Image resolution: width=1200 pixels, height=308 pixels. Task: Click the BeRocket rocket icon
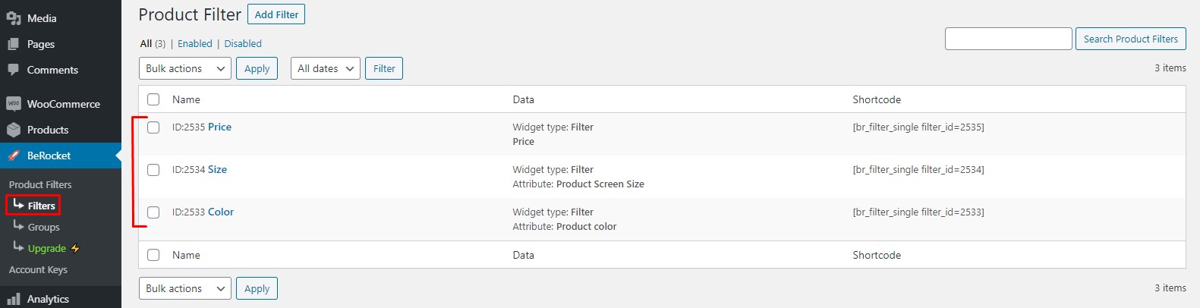[x=13, y=156]
